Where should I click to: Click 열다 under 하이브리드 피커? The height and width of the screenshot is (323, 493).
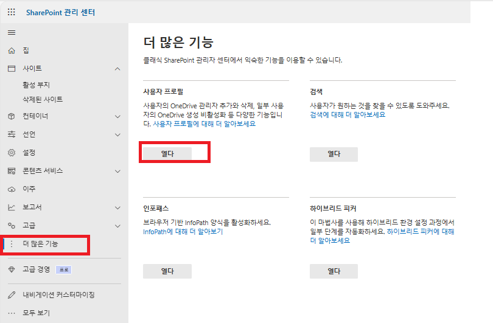coord(334,271)
